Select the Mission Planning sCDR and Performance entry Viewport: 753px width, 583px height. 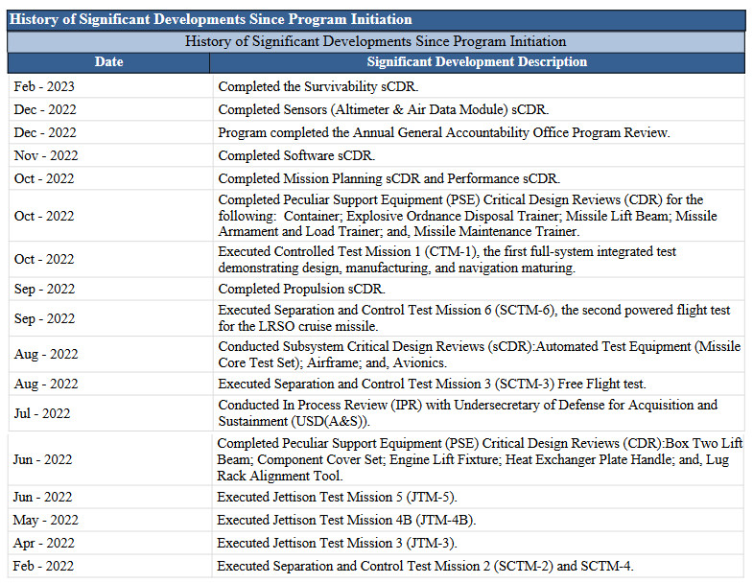(x=388, y=178)
